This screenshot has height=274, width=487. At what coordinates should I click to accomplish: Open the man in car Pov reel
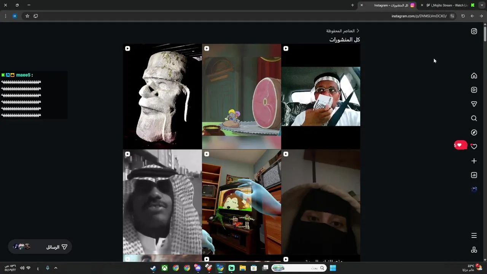tap(321, 96)
